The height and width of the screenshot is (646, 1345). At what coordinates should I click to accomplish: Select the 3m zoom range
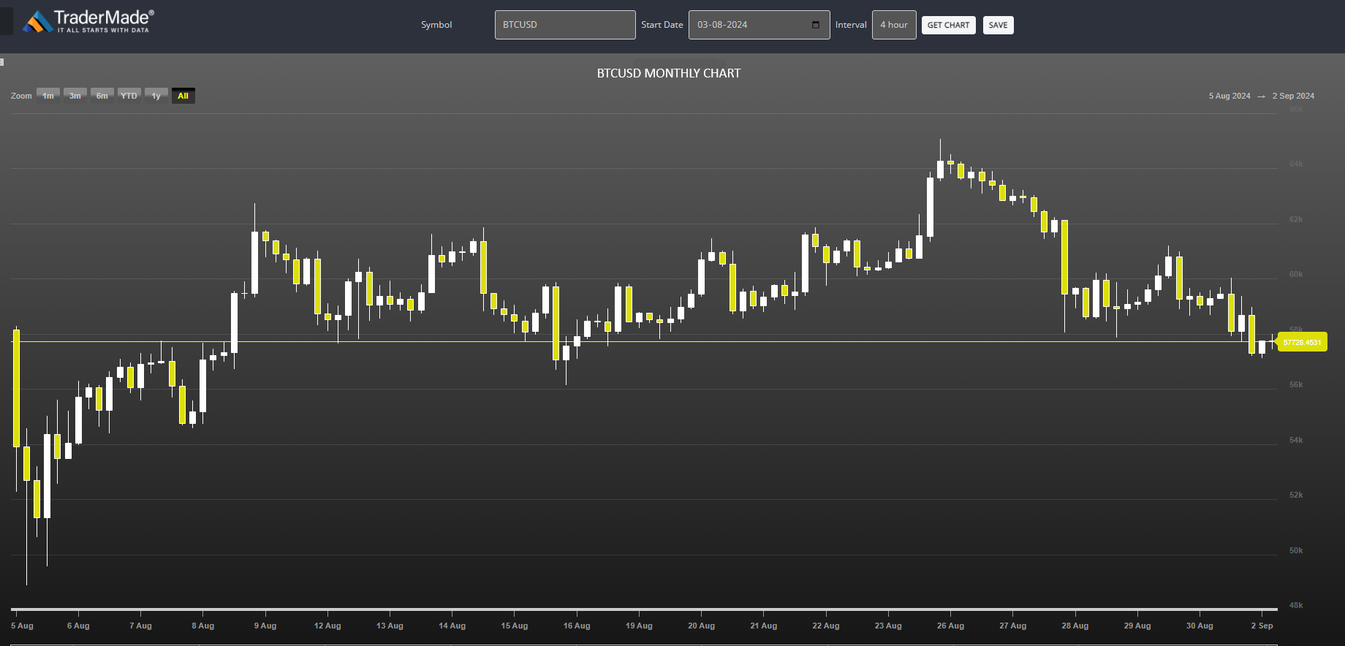tap(75, 96)
